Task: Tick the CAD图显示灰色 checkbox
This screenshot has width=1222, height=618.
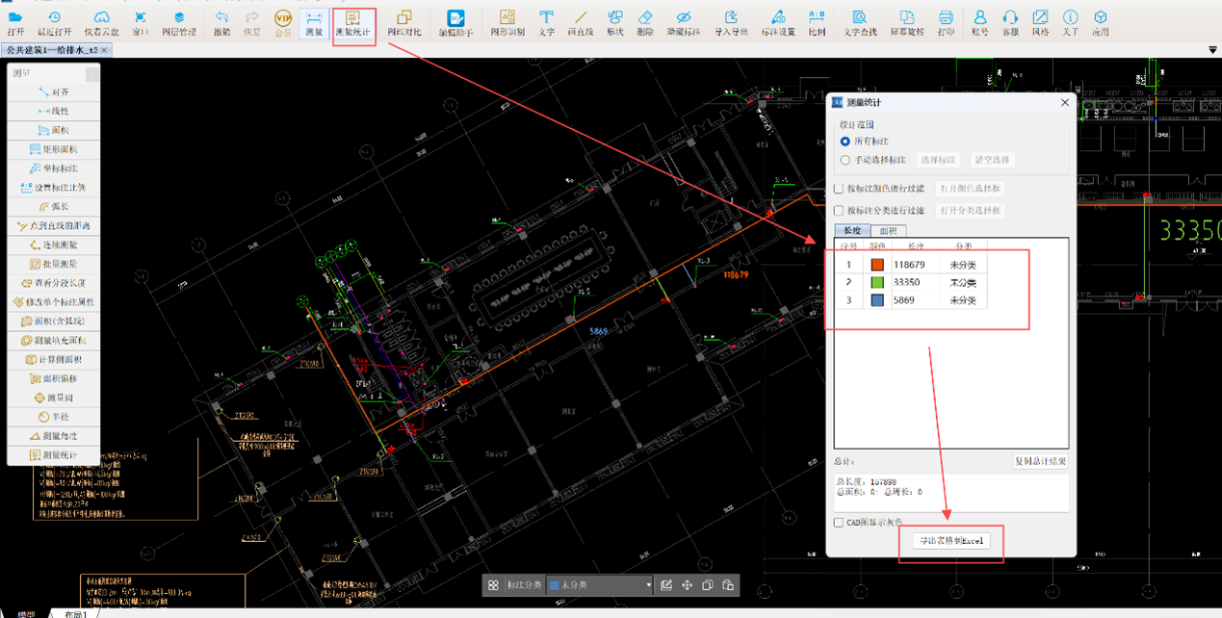Action: [x=839, y=523]
